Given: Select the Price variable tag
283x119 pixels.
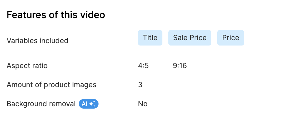Looking at the screenshot, I should [x=231, y=38].
